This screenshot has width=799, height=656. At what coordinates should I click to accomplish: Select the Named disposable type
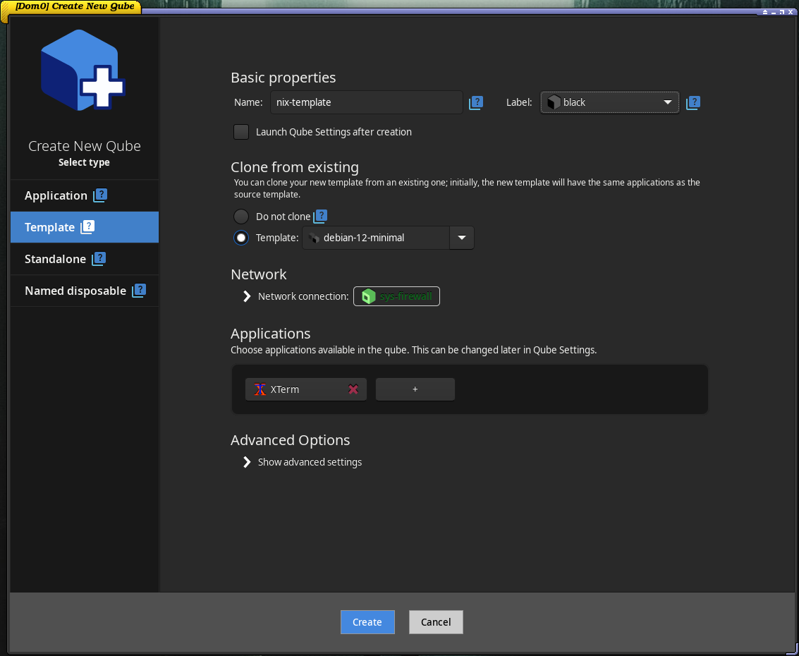[75, 290]
